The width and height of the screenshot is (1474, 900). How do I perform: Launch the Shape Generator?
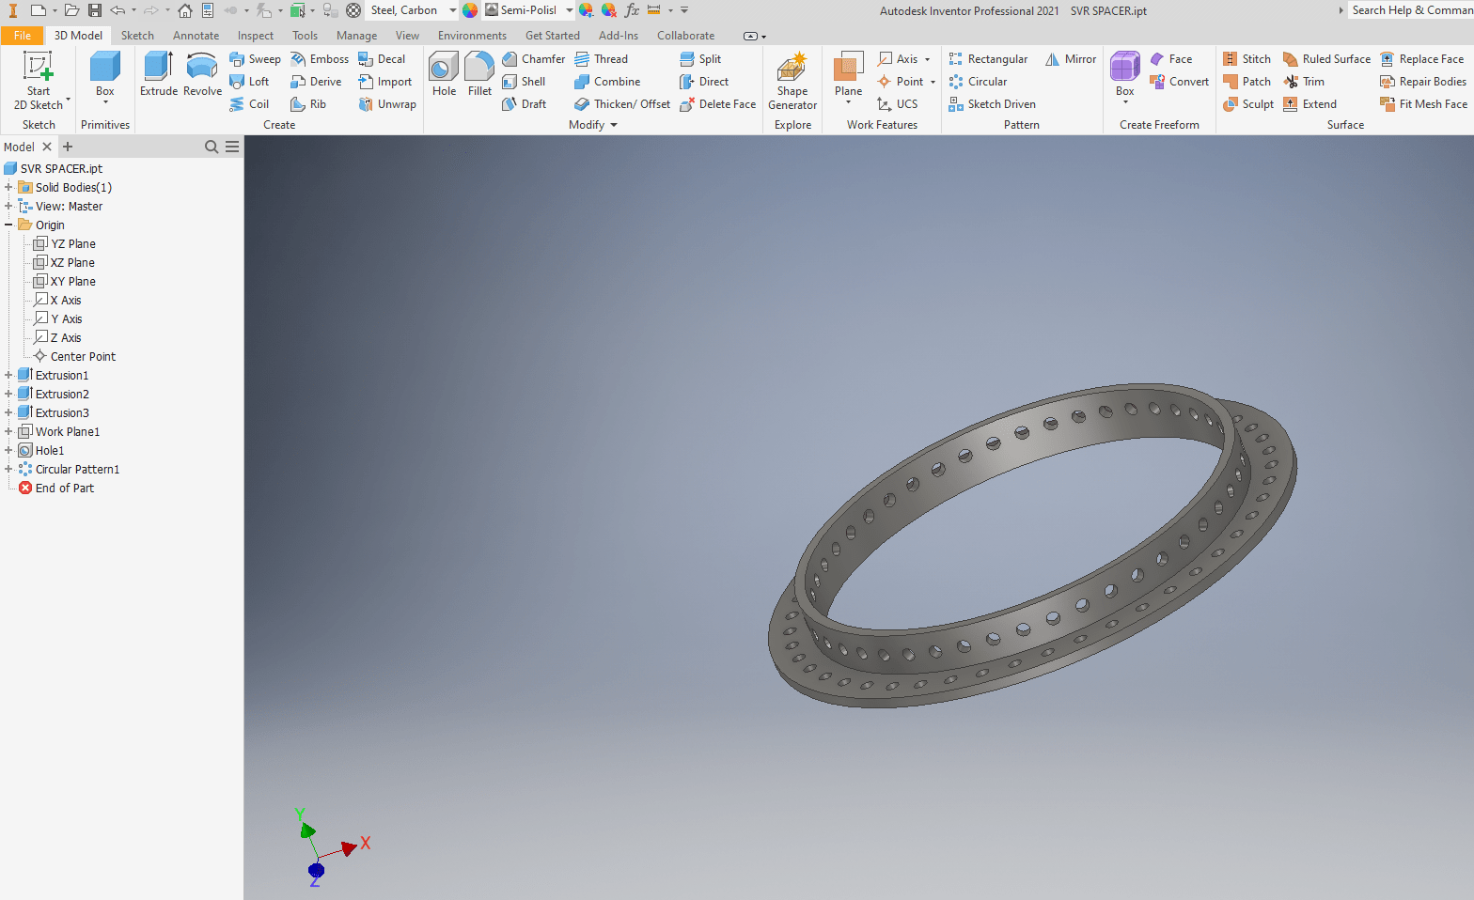(792, 81)
